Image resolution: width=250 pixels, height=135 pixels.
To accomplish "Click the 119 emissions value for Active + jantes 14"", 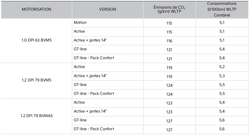I will [169, 77].
